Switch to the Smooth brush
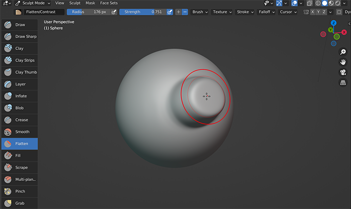 pos(20,131)
